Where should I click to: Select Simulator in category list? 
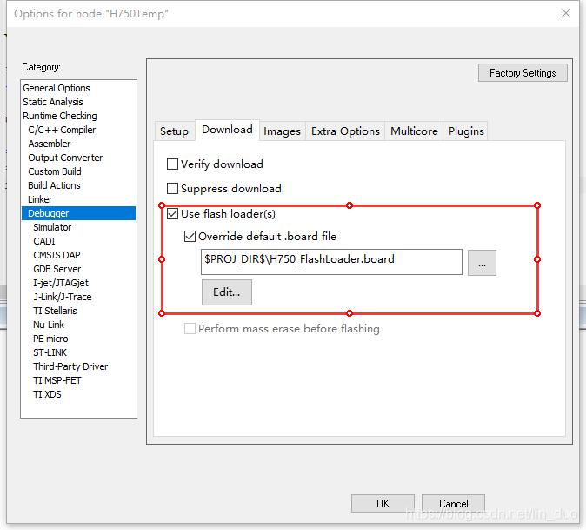click(78, 227)
